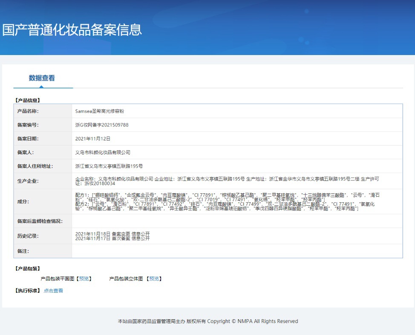Click the 【执行标准】 section label
The image size is (415, 335).
click(27, 290)
